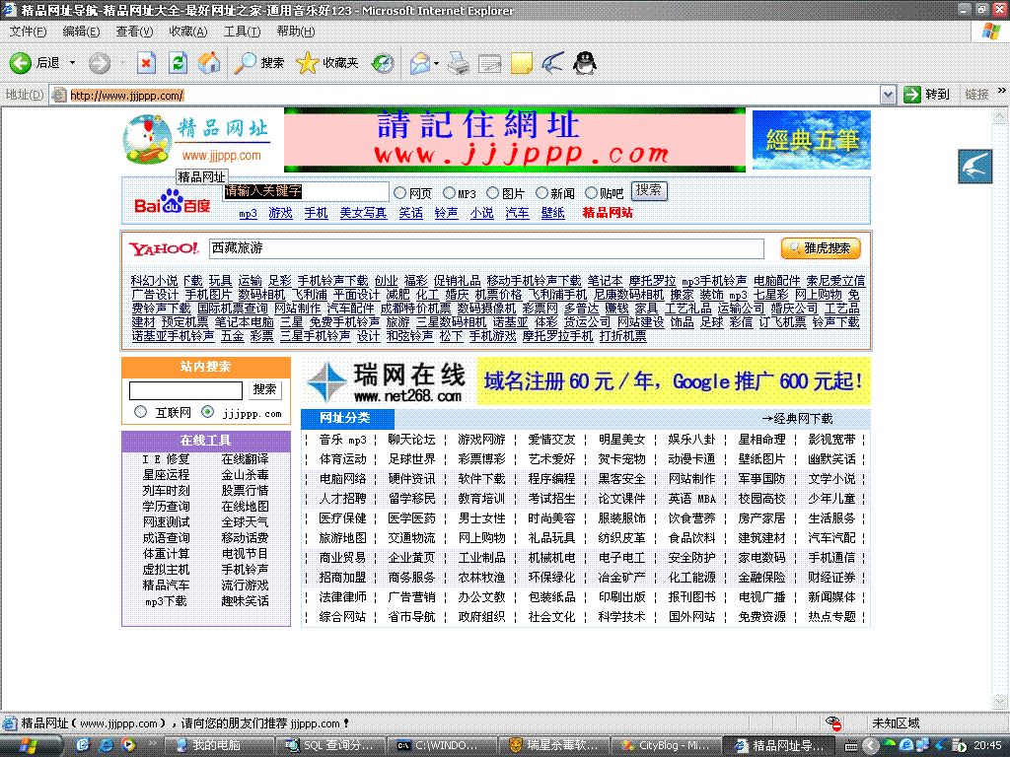Select the 图片 radio button

click(x=493, y=193)
